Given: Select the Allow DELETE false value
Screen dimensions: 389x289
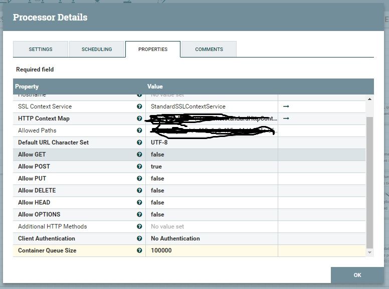Looking at the screenshot, I should [x=157, y=190].
